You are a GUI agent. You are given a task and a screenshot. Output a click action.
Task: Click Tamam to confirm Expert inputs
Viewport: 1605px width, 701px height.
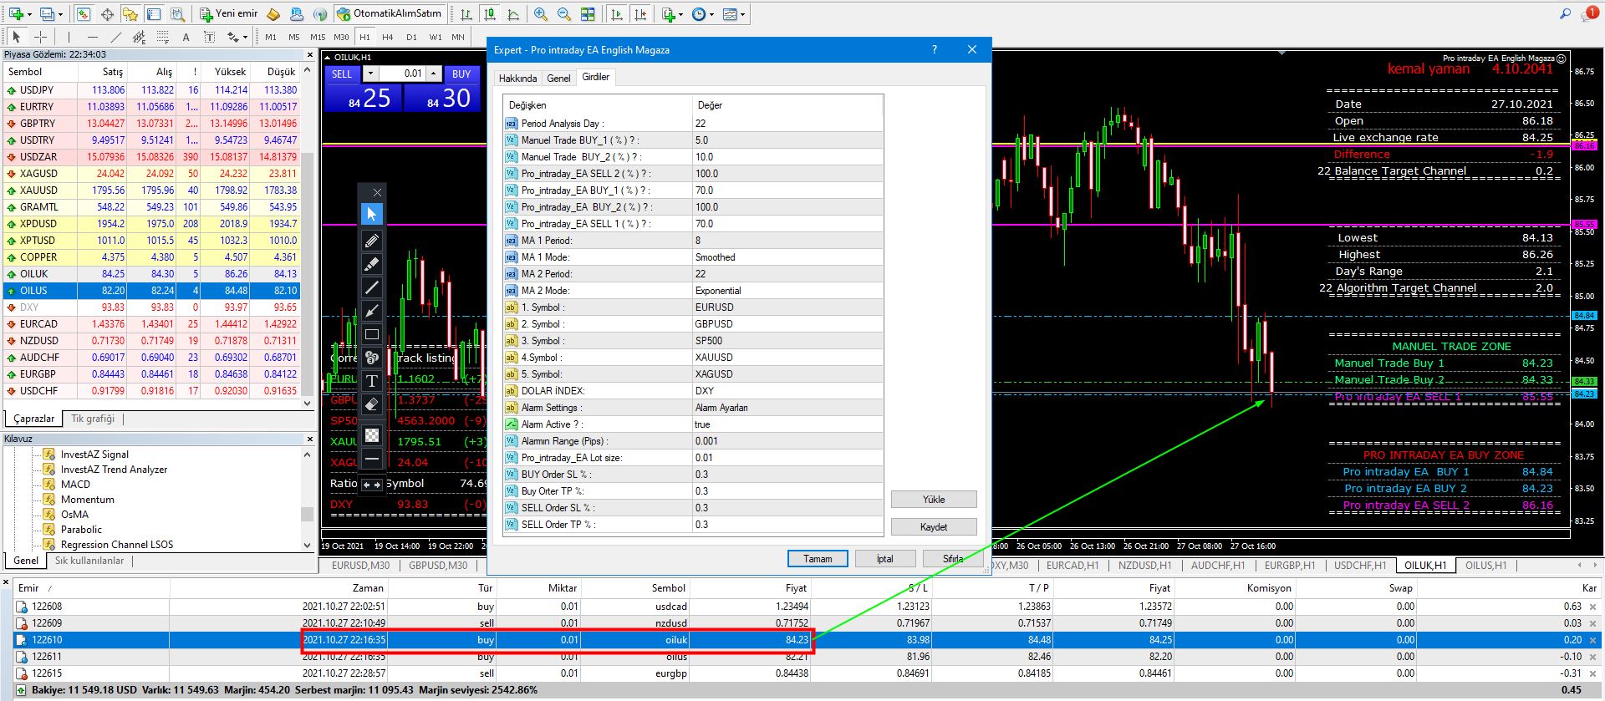pos(818,559)
